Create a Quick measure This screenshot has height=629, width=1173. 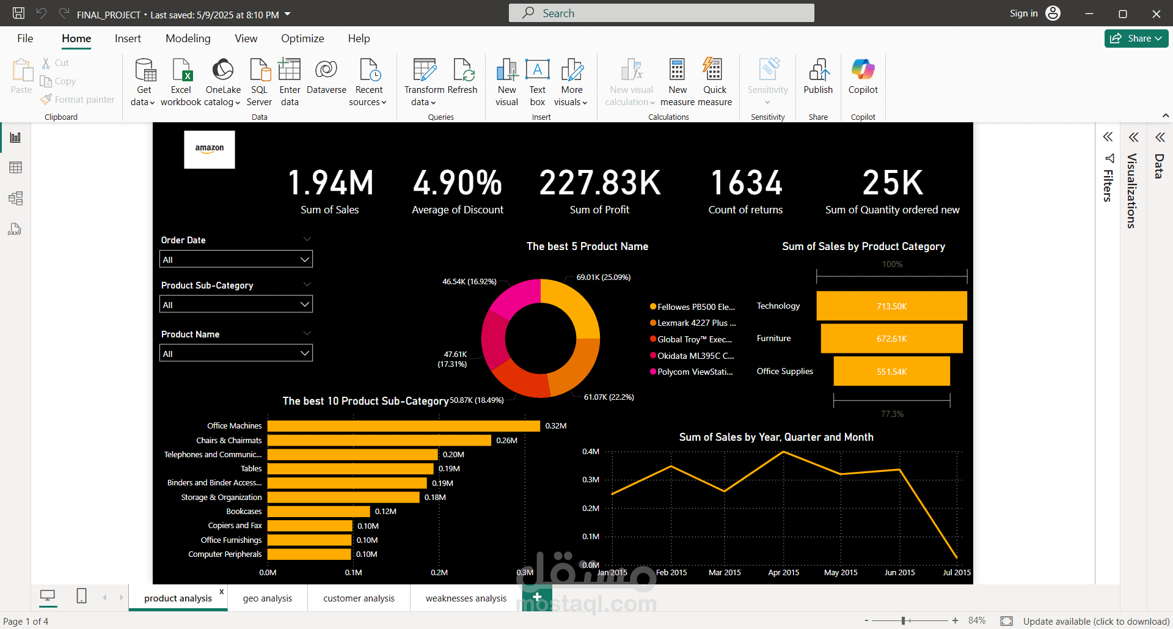click(714, 82)
